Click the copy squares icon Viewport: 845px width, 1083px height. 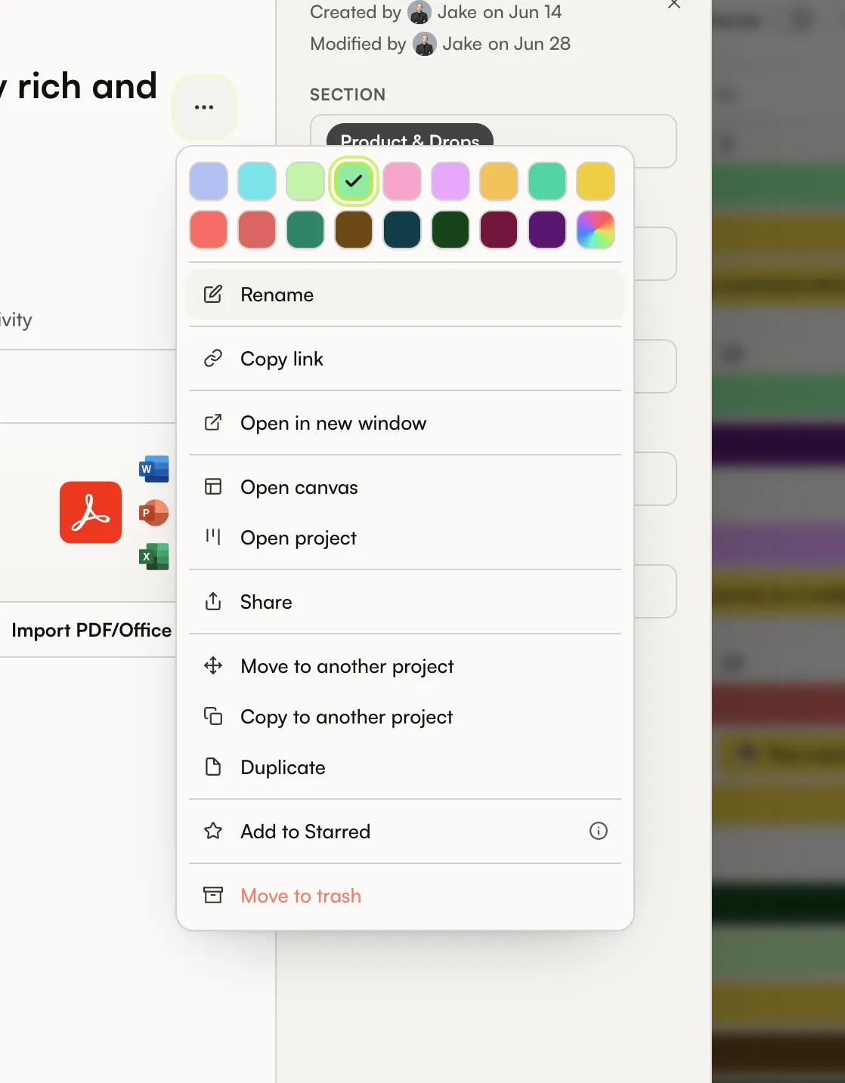213,716
